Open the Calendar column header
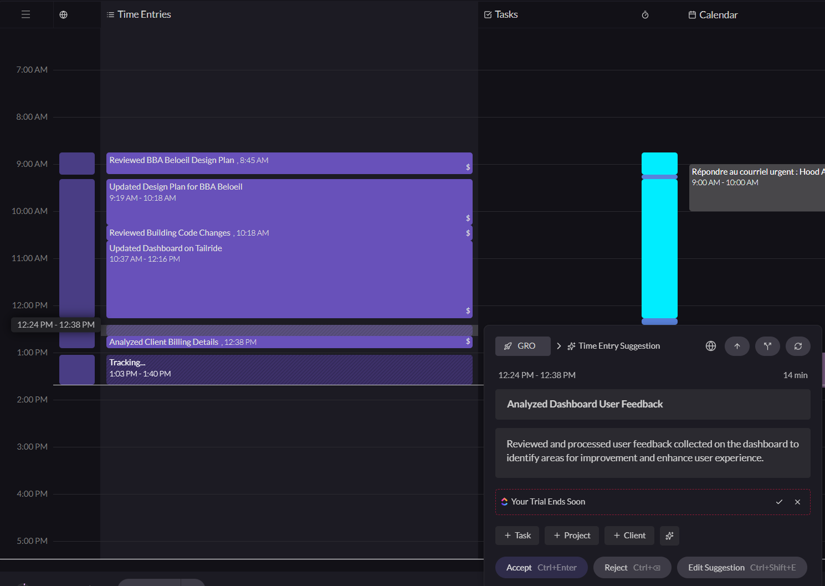The height and width of the screenshot is (586, 825). 713,15
